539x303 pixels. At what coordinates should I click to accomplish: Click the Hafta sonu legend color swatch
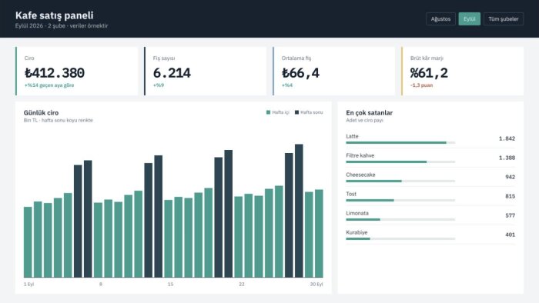click(296, 112)
